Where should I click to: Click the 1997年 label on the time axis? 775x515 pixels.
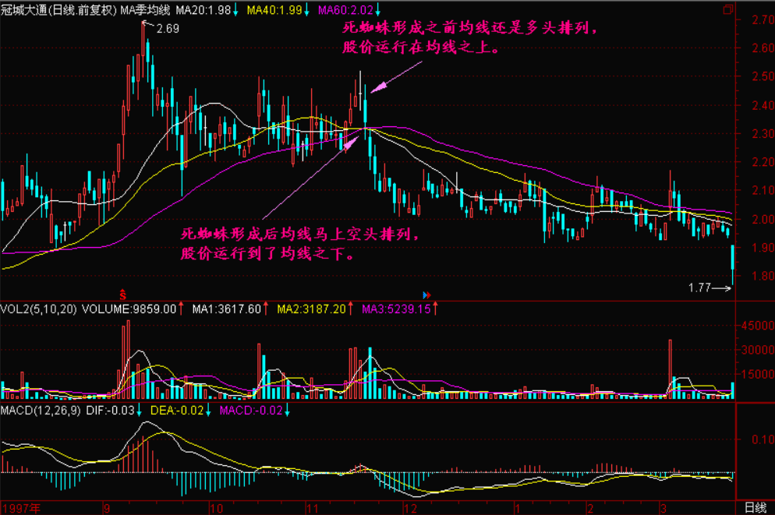[x=21, y=507]
